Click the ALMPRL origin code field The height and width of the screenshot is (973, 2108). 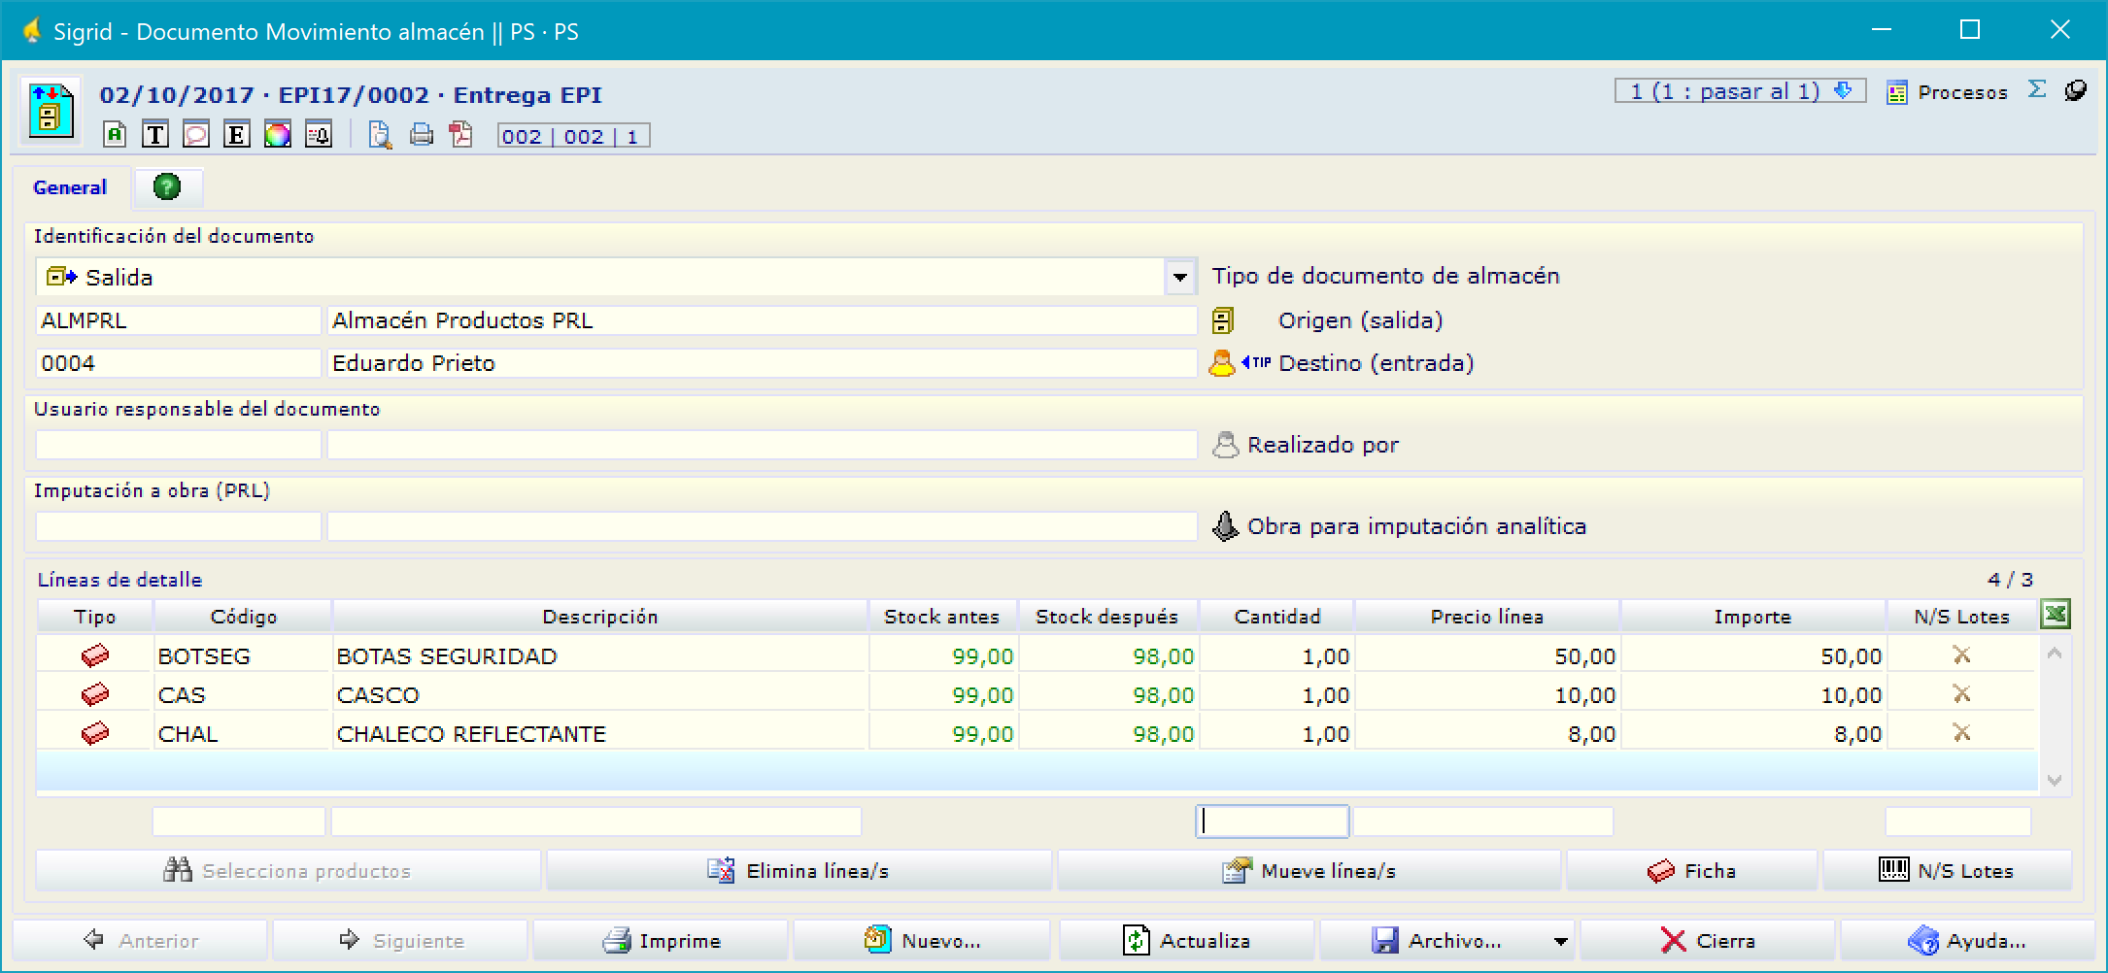[178, 320]
